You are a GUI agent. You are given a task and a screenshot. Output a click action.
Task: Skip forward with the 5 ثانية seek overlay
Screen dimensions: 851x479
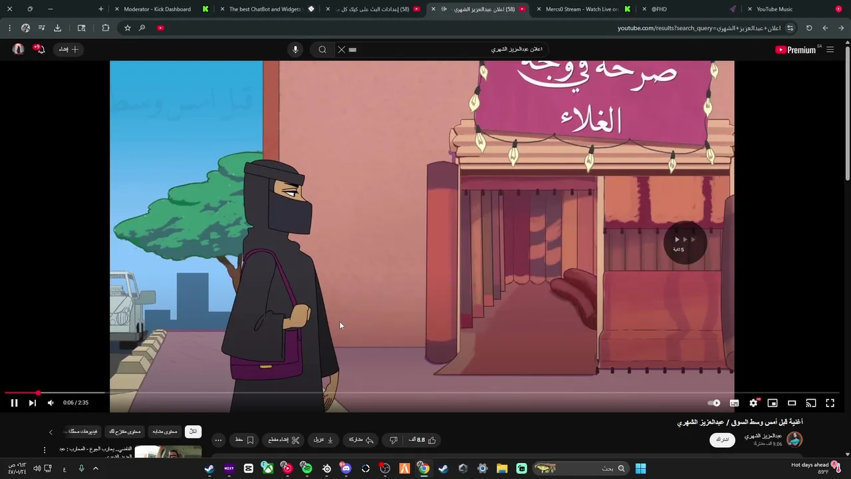pos(685,243)
